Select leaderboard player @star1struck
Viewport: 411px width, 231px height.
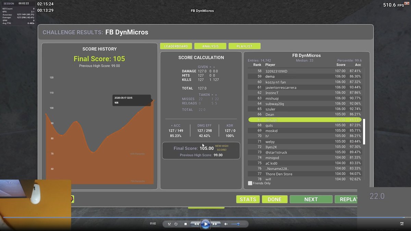[305, 152]
